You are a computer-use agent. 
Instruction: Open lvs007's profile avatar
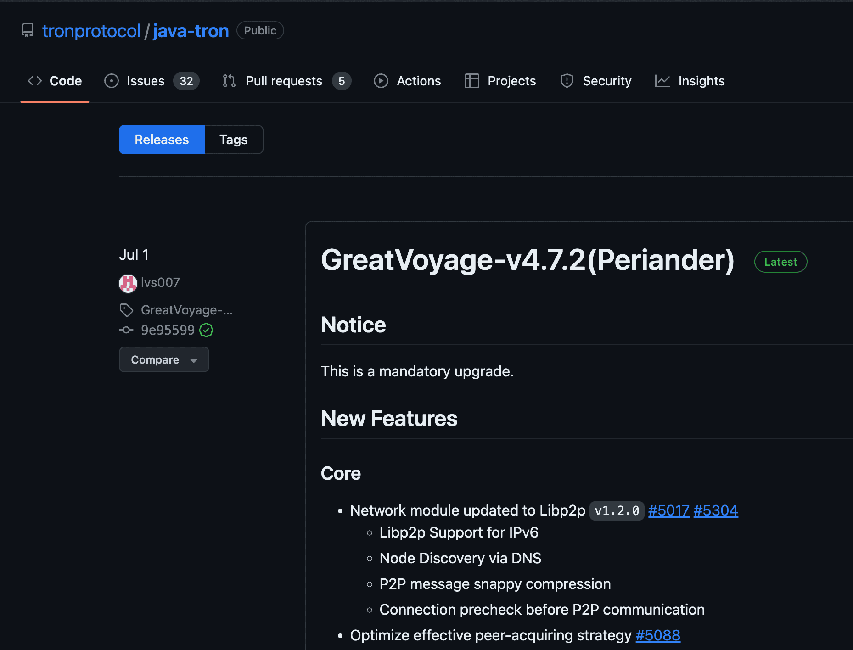point(128,283)
